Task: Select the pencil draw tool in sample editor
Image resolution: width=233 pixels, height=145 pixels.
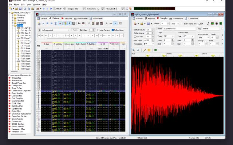Action: [145, 50]
